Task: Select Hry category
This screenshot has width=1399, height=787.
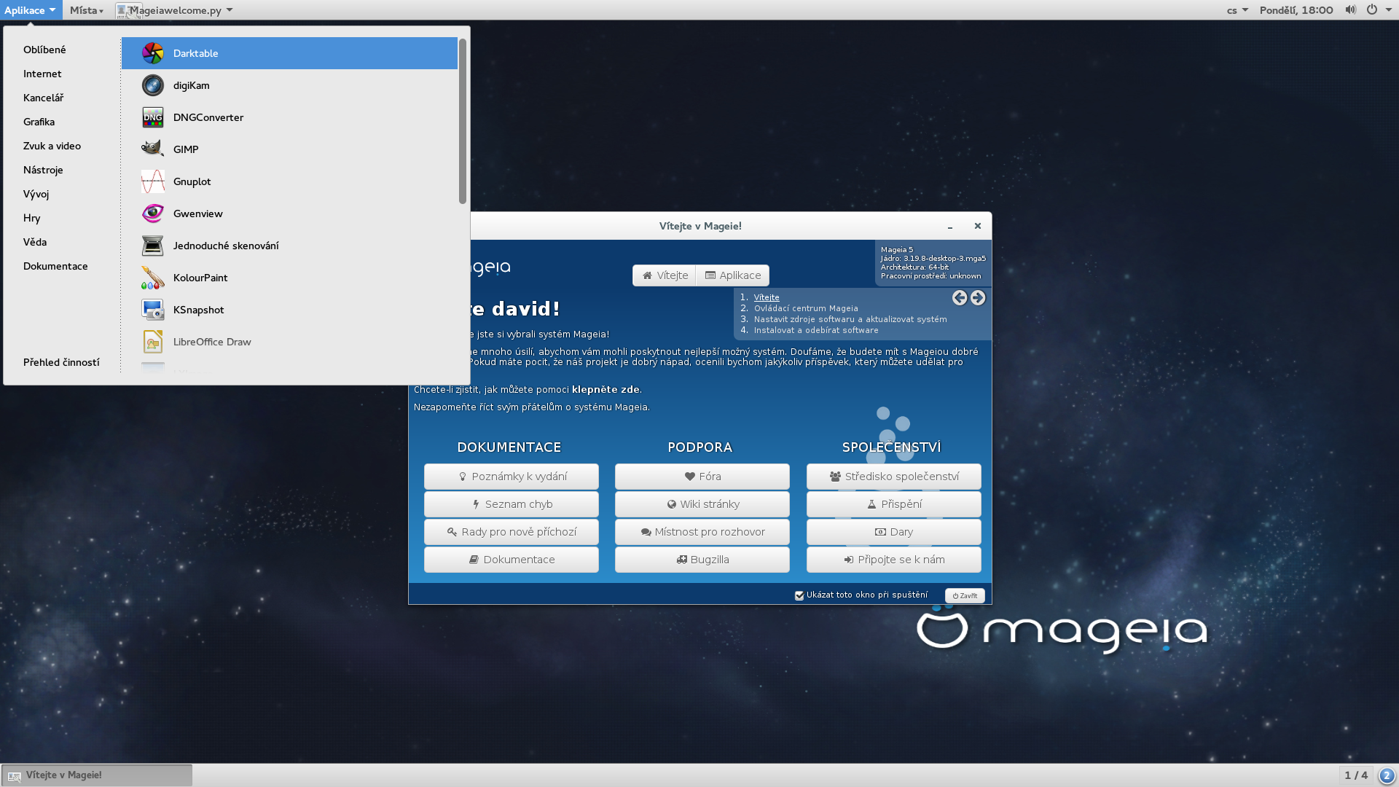Action: point(31,218)
